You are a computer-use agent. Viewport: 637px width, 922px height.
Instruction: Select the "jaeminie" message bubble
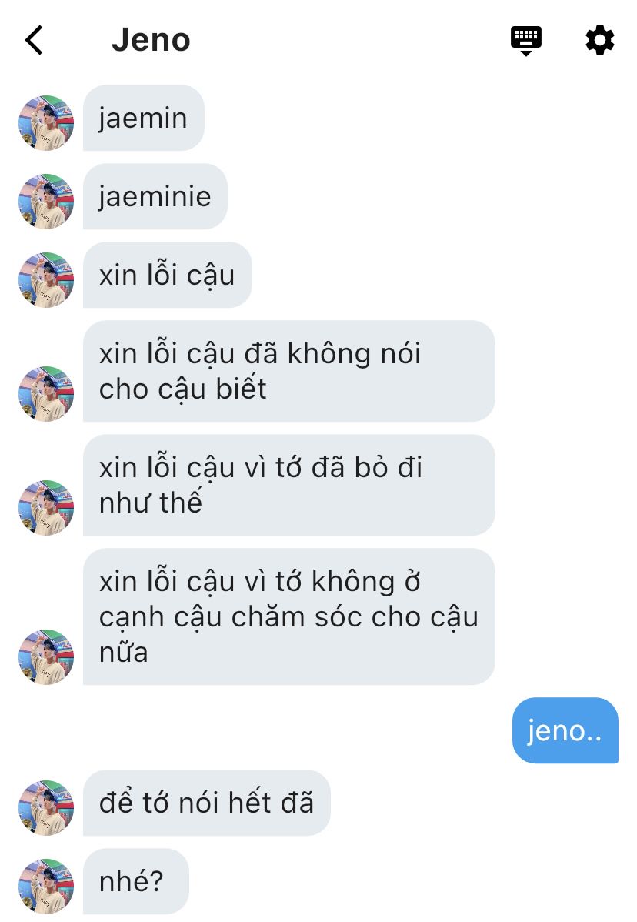[155, 196]
